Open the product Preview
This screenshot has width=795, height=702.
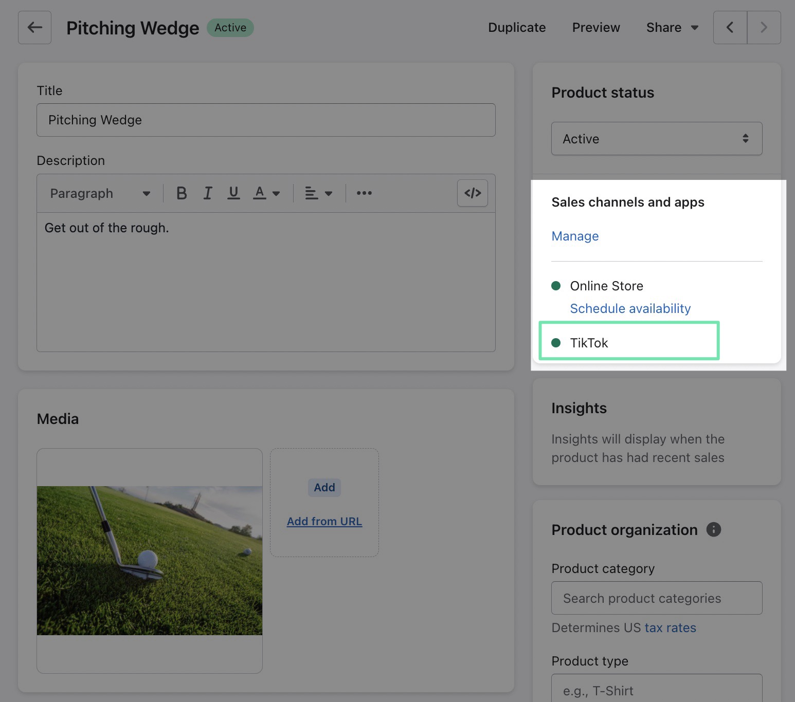point(595,27)
